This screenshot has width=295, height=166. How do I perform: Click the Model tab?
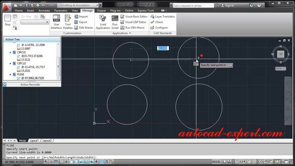(23, 141)
